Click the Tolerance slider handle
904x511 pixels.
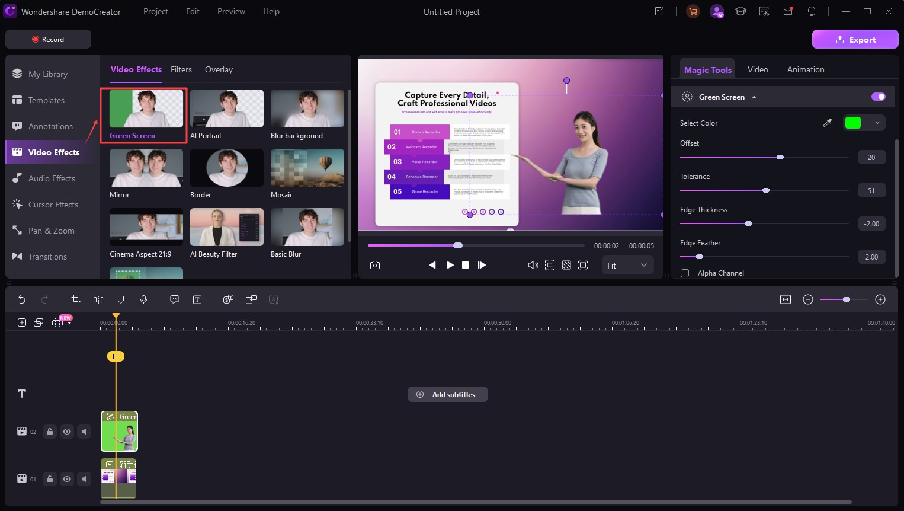[x=766, y=190]
